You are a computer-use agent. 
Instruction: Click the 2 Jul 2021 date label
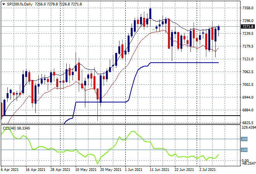click(208, 170)
